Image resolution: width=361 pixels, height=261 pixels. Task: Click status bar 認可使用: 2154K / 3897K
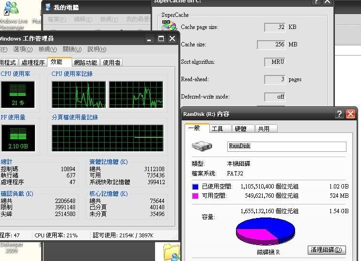point(123,235)
